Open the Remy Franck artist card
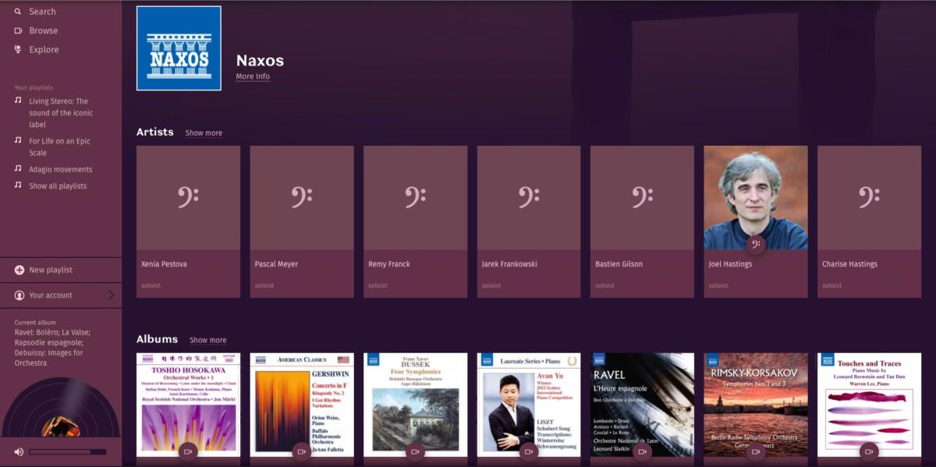 click(x=416, y=221)
